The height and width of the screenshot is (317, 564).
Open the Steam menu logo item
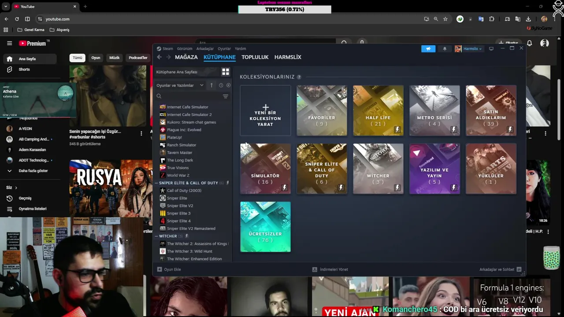(x=165, y=48)
